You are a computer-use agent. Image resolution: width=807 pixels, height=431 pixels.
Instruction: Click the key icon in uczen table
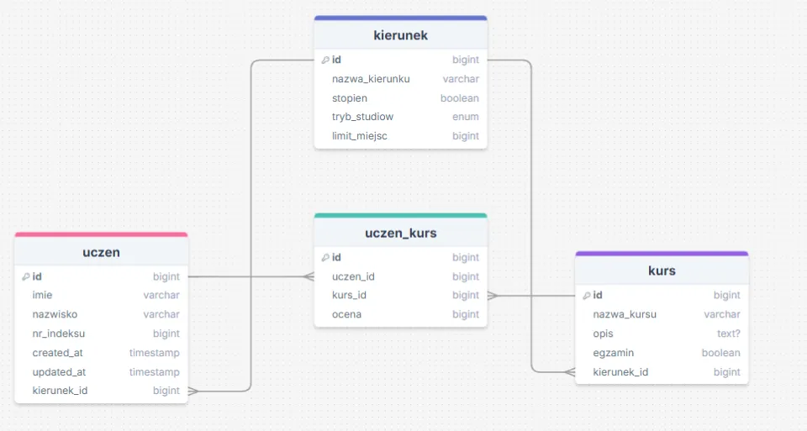tap(26, 276)
